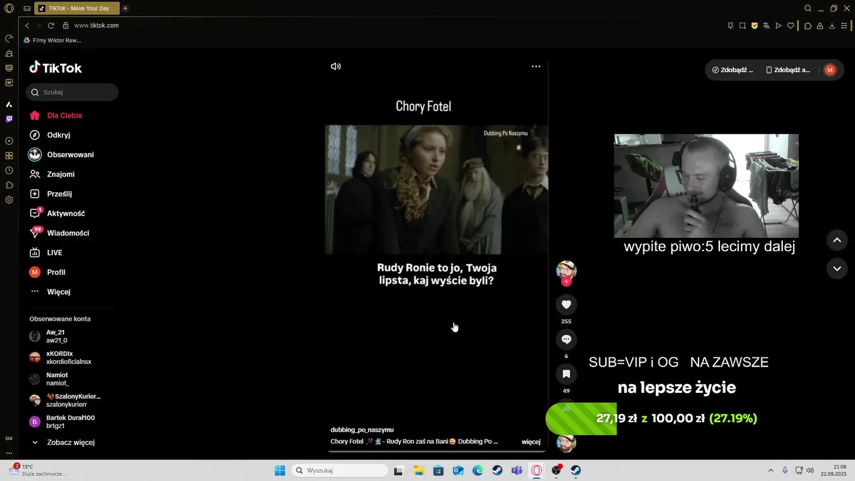Open the sound disc at bottom of action bar
The height and width of the screenshot is (481, 855).
pos(566,442)
